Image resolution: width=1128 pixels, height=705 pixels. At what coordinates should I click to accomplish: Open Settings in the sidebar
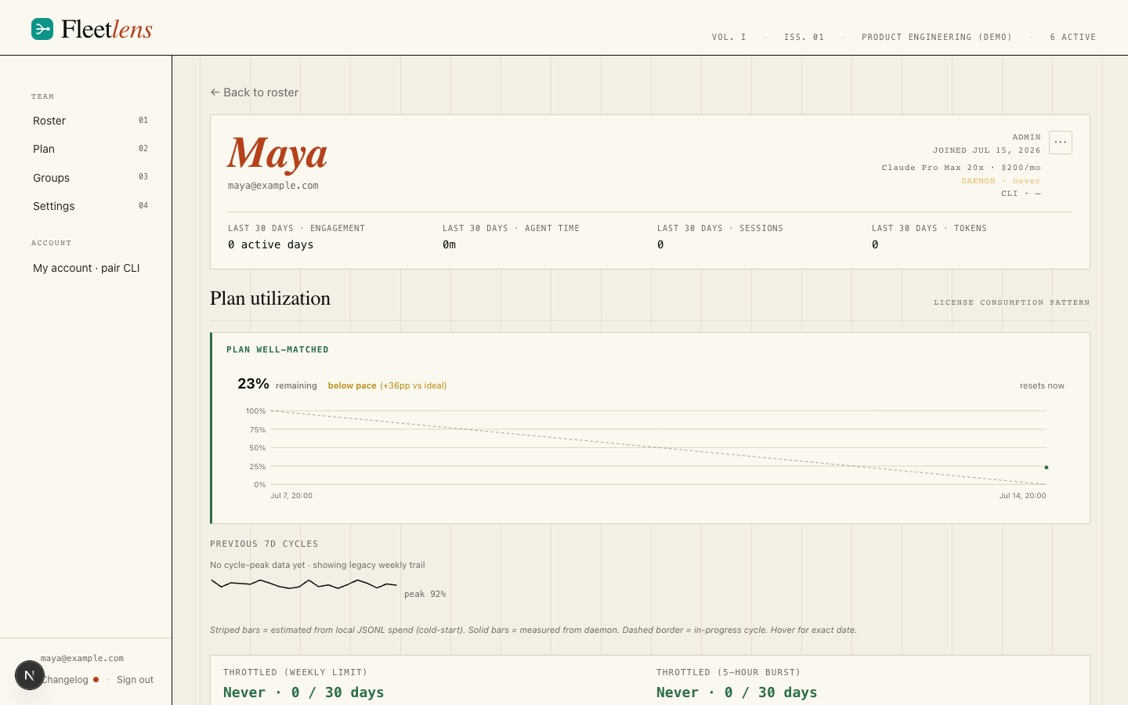(90, 206)
